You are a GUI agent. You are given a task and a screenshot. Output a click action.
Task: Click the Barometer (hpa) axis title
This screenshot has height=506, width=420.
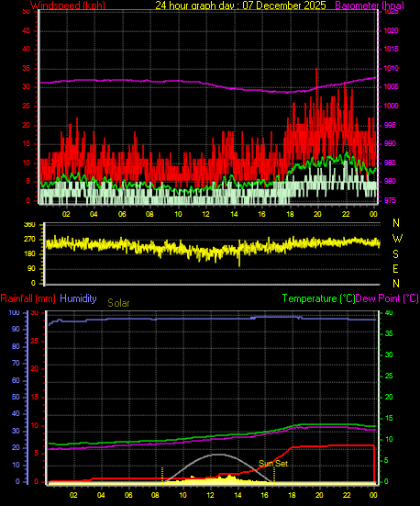[x=370, y=6]
